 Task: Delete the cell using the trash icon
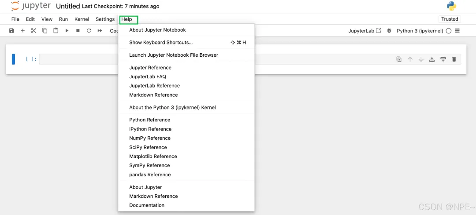coord(454,59)
